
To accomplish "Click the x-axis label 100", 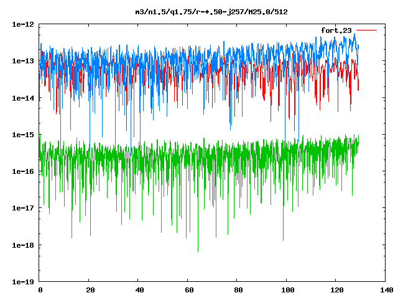I will click(x=287, y=290).
